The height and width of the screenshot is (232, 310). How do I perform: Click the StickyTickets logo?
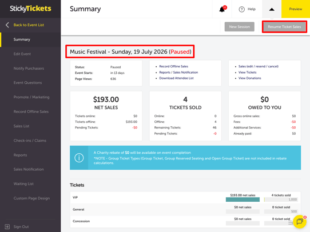point(30,9)
